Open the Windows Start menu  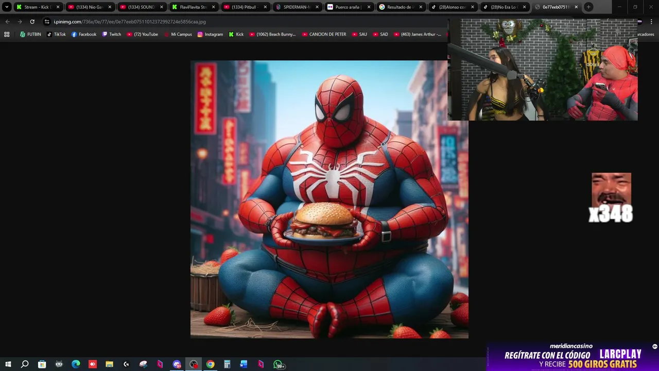click(x=8, y=364)
